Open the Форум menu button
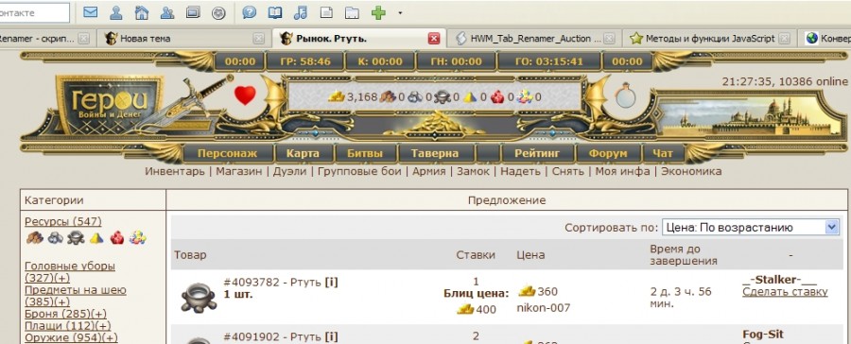This screenshot has width=851, height=344. click(607, 153)
